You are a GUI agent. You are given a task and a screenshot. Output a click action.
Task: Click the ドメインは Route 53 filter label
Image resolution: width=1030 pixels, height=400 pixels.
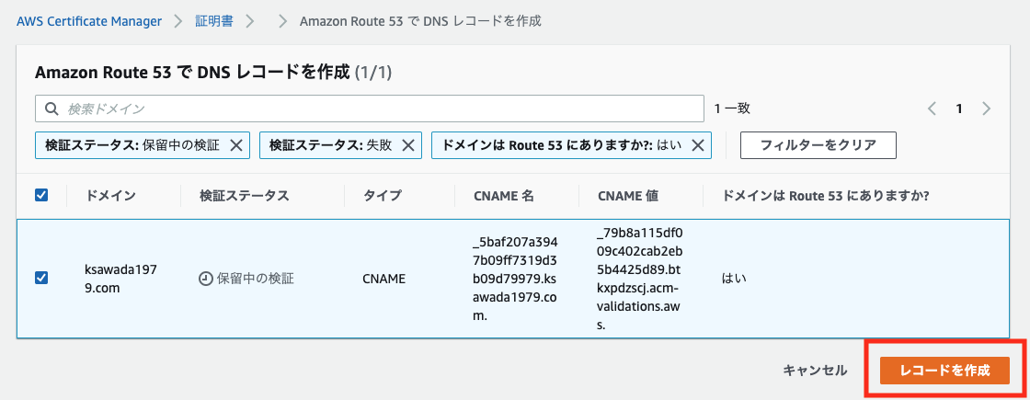[x=562, y=145]
